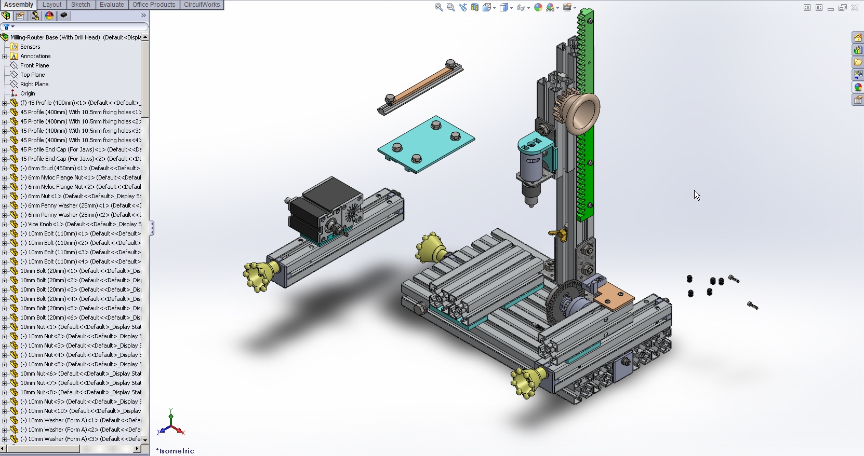The width and height of the screenshot is (864, 456).
Task: Expand the Annotations tree node
Action: pos(5,56)
